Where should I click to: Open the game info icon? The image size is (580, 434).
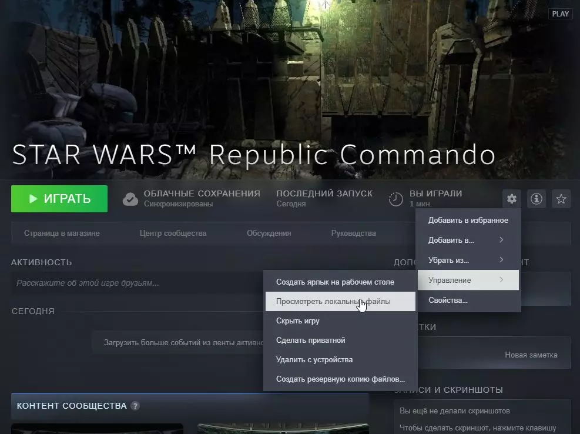click(537, 199)
